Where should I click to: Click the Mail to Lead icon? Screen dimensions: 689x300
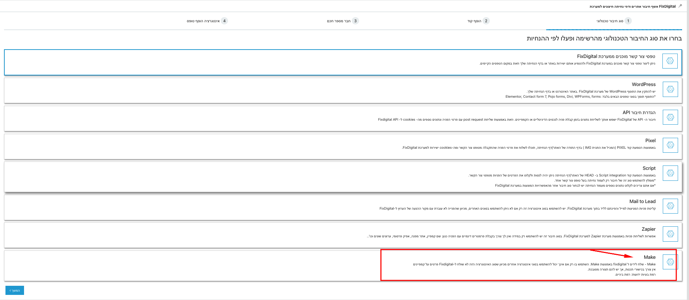670,206
